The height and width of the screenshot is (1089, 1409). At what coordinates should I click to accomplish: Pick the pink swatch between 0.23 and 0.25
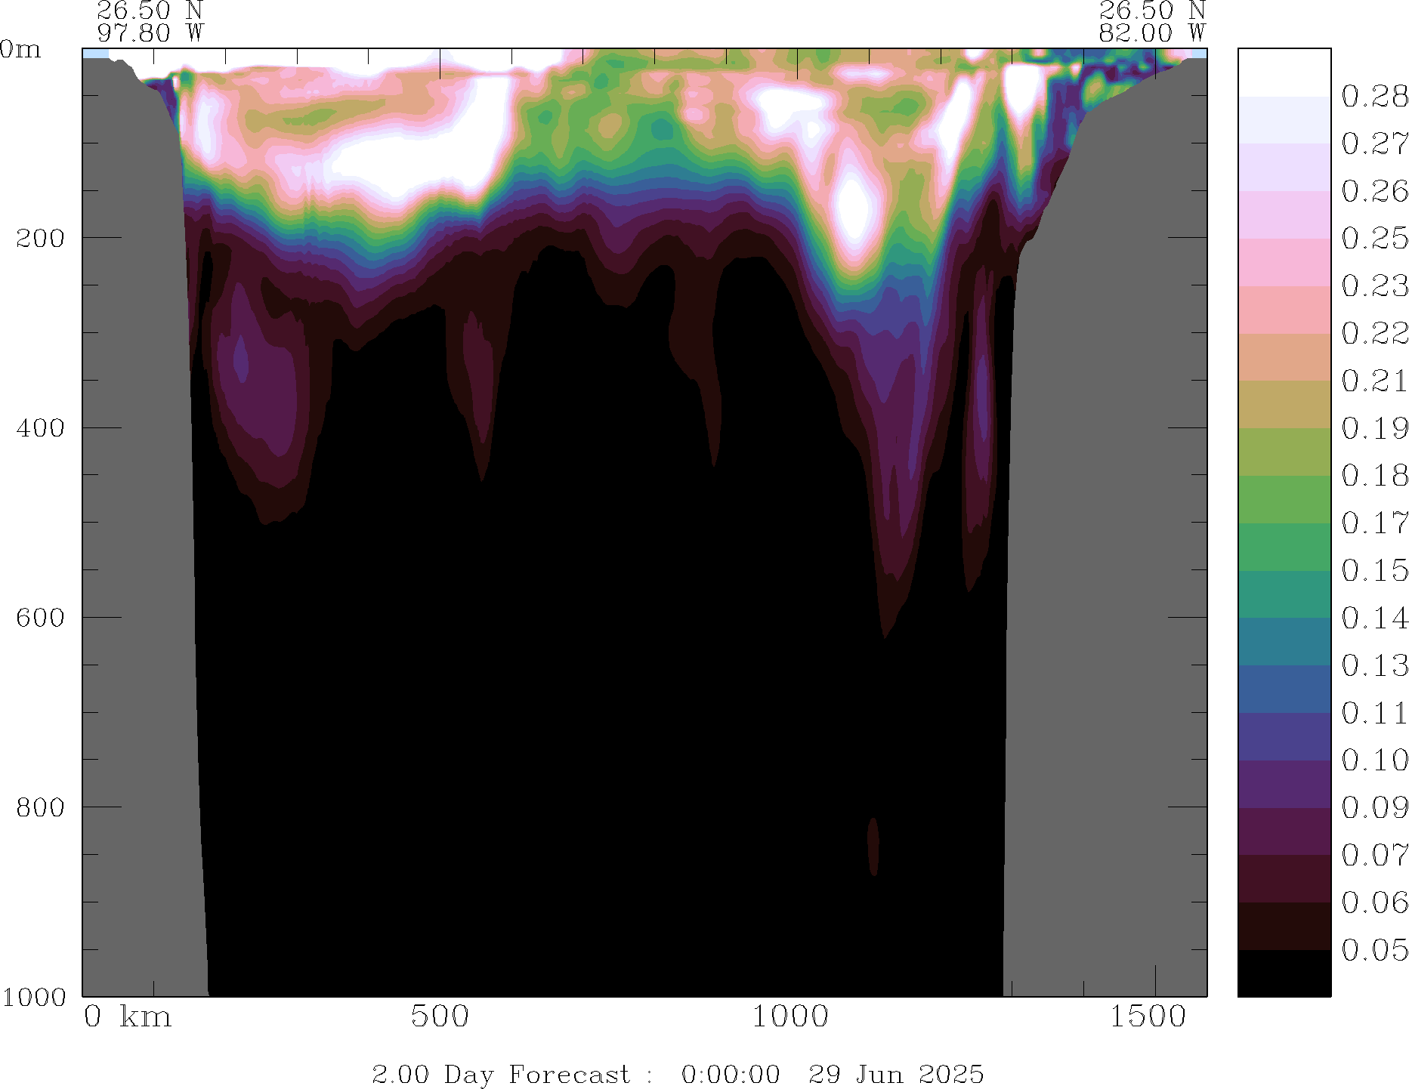[x=1284, y=262]
